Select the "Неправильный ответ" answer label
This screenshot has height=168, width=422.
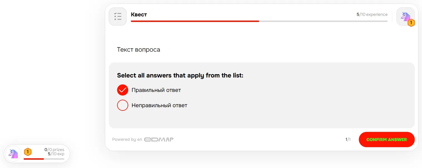(x=159, y=105)
